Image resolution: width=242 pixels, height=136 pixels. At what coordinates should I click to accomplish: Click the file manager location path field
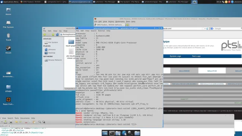click(x=68, y=34)
